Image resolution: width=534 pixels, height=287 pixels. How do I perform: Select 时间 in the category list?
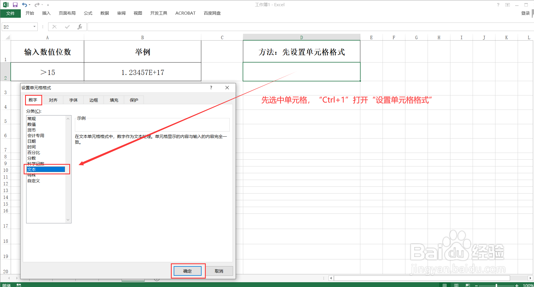[46, 147]
